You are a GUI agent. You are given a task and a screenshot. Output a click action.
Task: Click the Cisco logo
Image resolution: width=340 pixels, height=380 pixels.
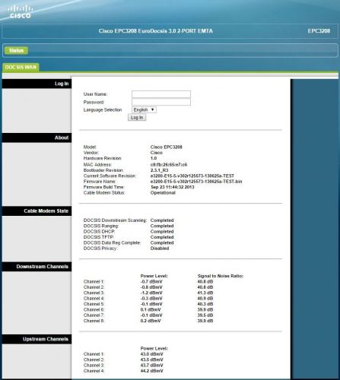point(20,12)
